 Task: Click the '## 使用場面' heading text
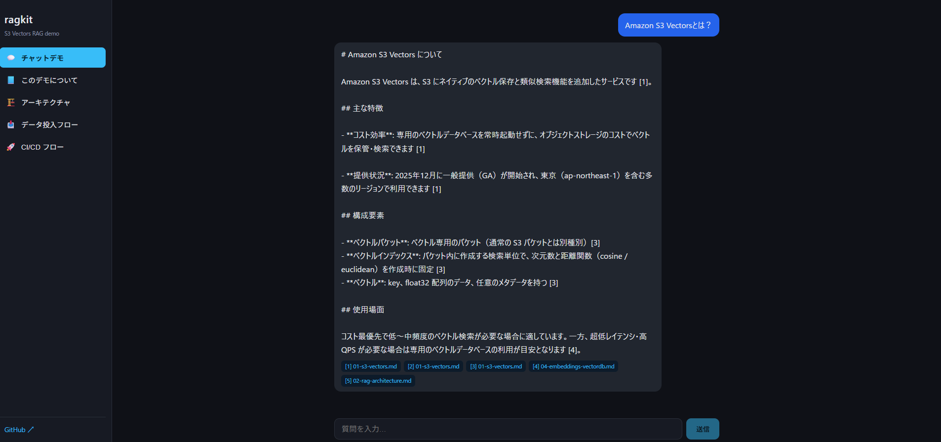tap(362, 310)
